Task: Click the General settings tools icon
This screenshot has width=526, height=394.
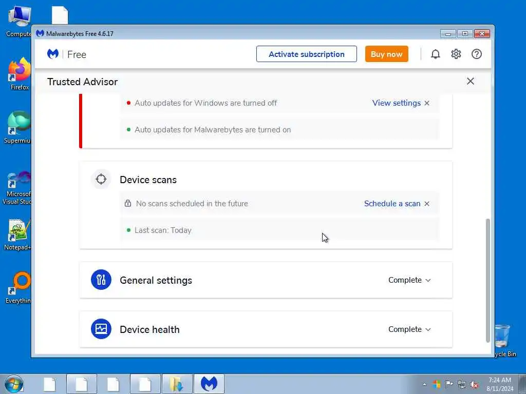Action: click(x=101, y=280)
